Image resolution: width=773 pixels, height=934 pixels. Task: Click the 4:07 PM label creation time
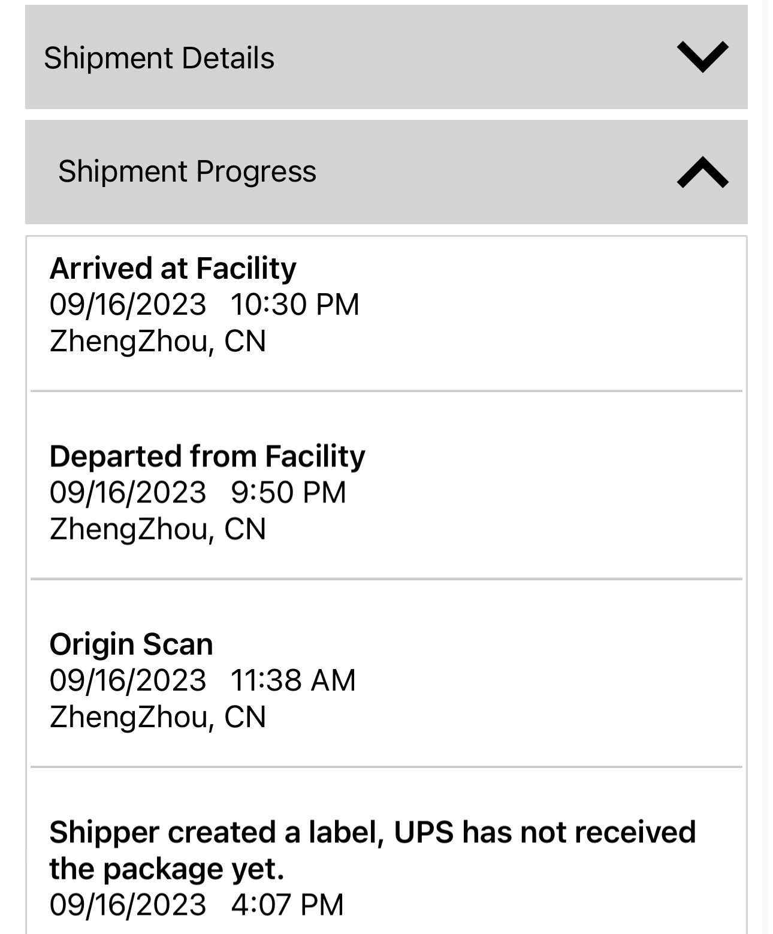(287, 905)
